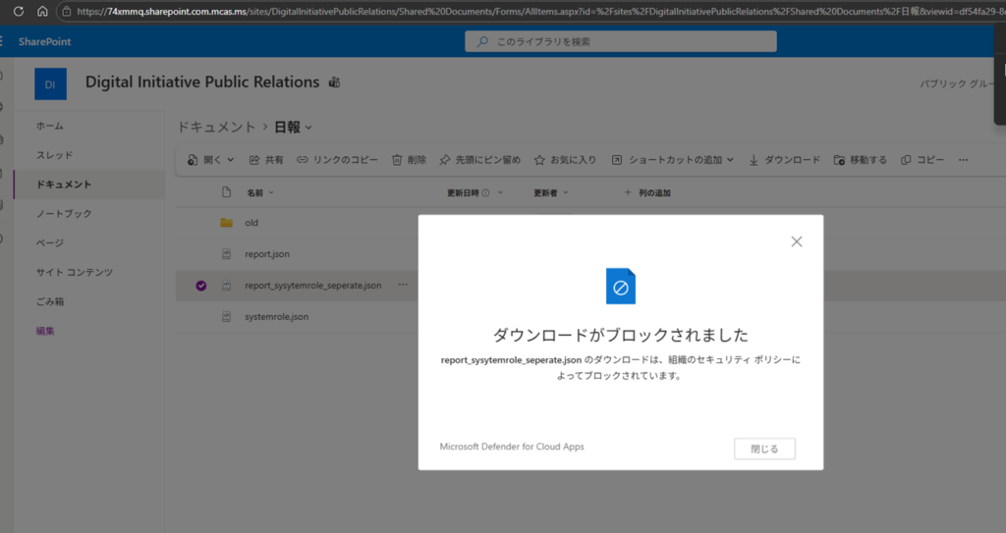The width and height of the screenshot is (1006, 533).
Task: Click the file icon of report_sysytemrole_seperate.json
Action: (226, 286)
